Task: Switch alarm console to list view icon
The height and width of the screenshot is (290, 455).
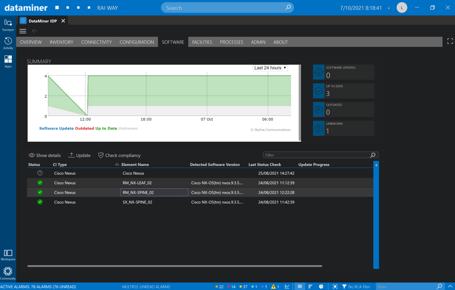Action: [x=300, y=286]
